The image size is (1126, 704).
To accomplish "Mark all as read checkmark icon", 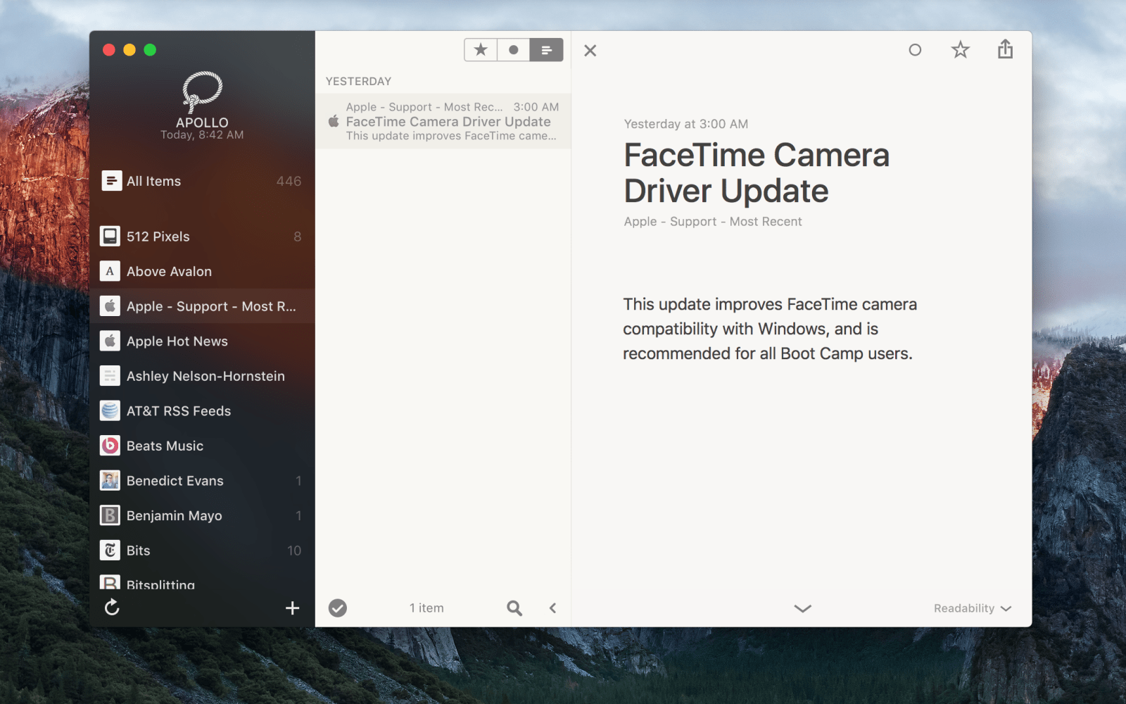I will tap(338, 608).
